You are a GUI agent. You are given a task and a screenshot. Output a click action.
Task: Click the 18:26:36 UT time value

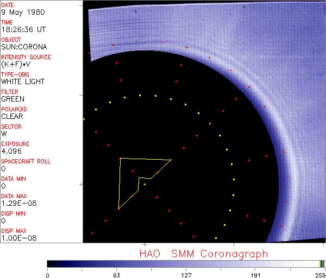[x=23, y=30]
